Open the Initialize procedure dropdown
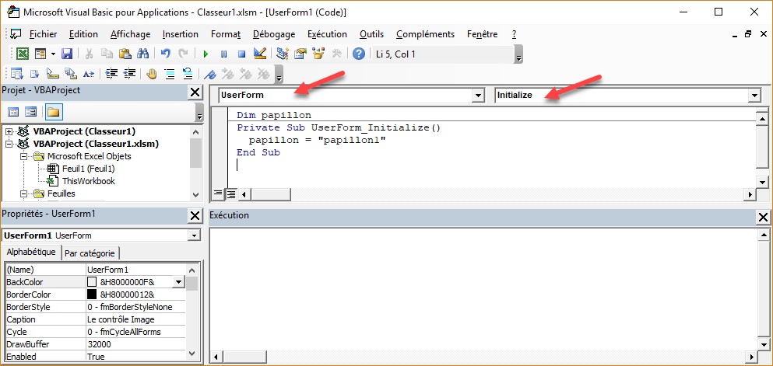This screenshot has height=366, width=773. [x=754, y=96]
